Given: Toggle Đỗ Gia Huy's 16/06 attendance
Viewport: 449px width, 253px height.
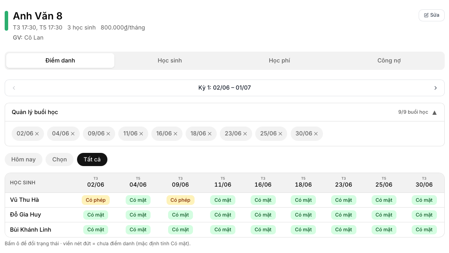Looking at the screenshot, I should (x=263, y=215).
